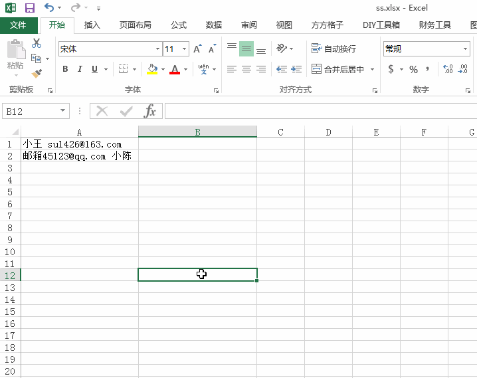Click the increase indent icon
The image size is (477, 378).
click(x=295, y=69)
